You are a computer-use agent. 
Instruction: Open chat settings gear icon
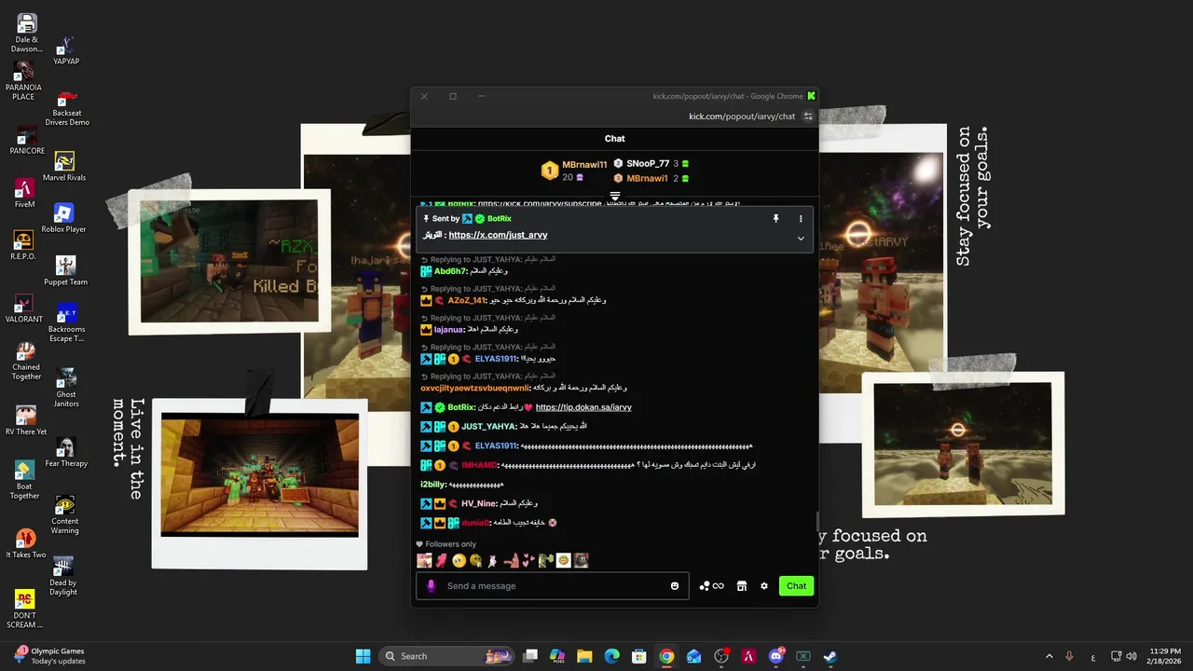click(x=764, y=586)
